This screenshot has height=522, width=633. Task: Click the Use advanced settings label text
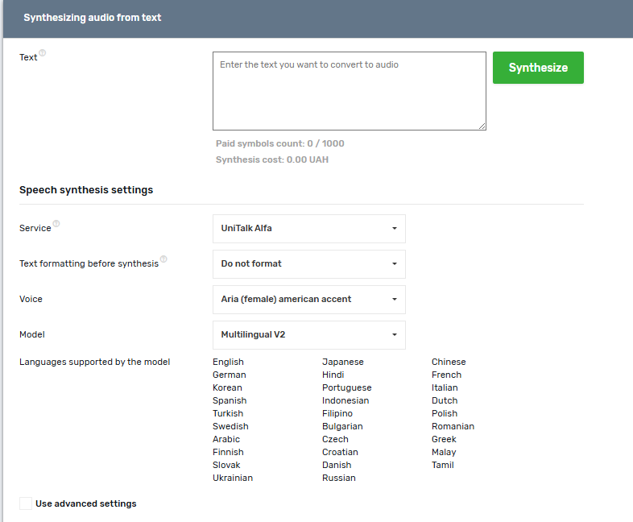pyautogui.click(x=86, y=503)
